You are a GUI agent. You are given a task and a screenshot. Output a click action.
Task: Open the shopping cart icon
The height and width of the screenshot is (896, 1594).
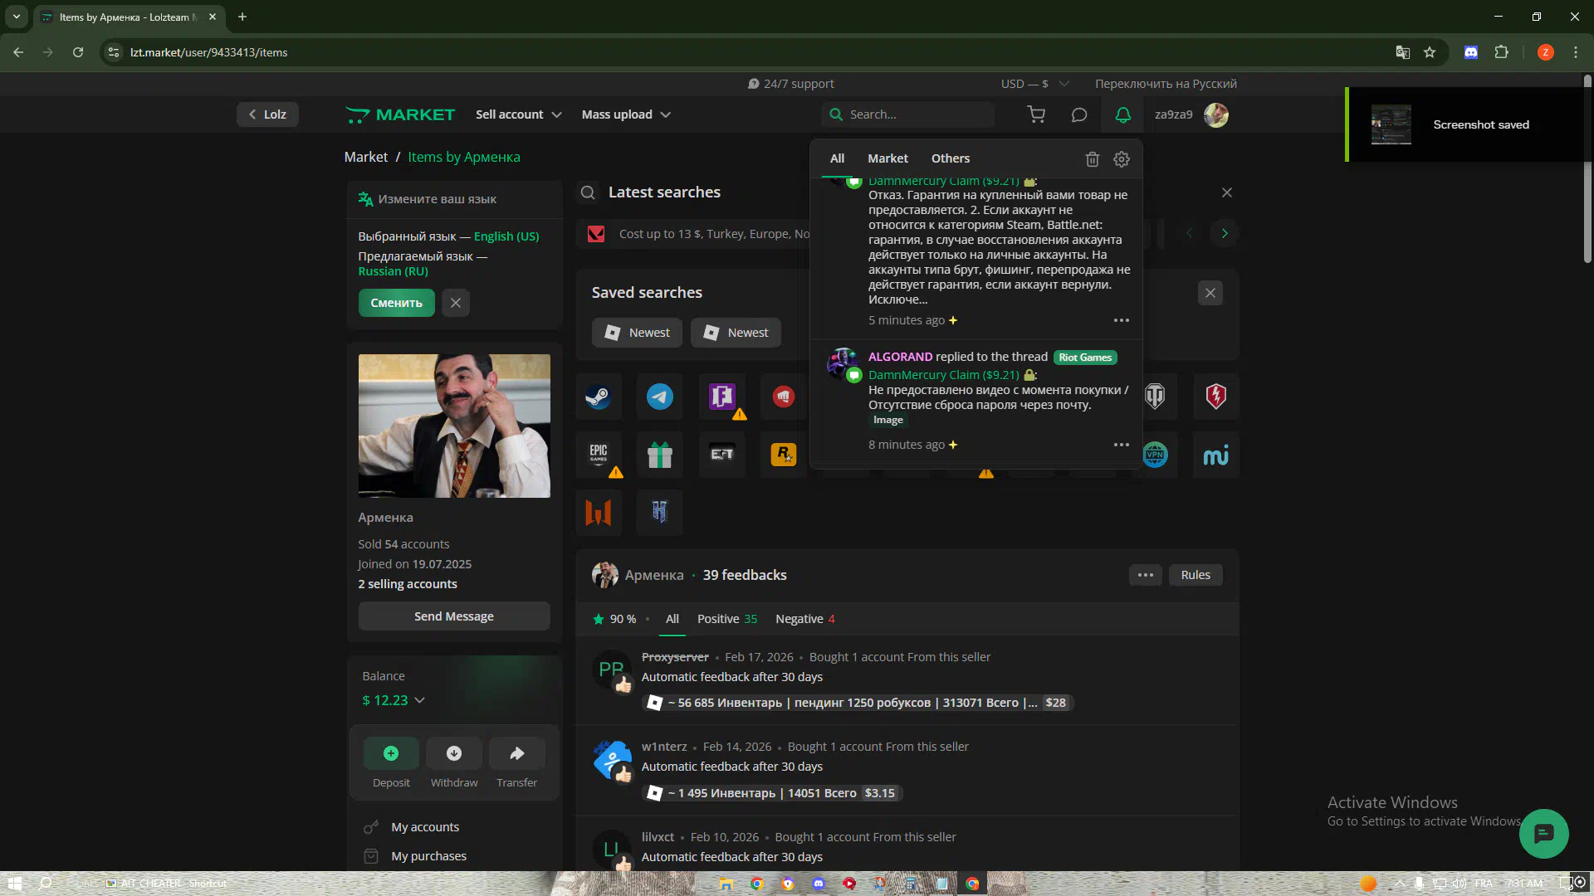click(1036, 114)
